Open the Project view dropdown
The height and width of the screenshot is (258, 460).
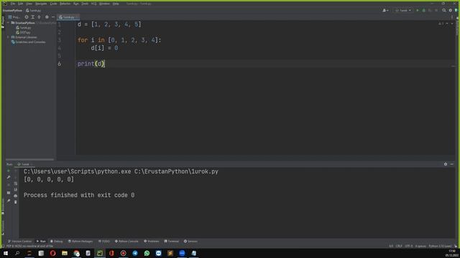point(14,17)
